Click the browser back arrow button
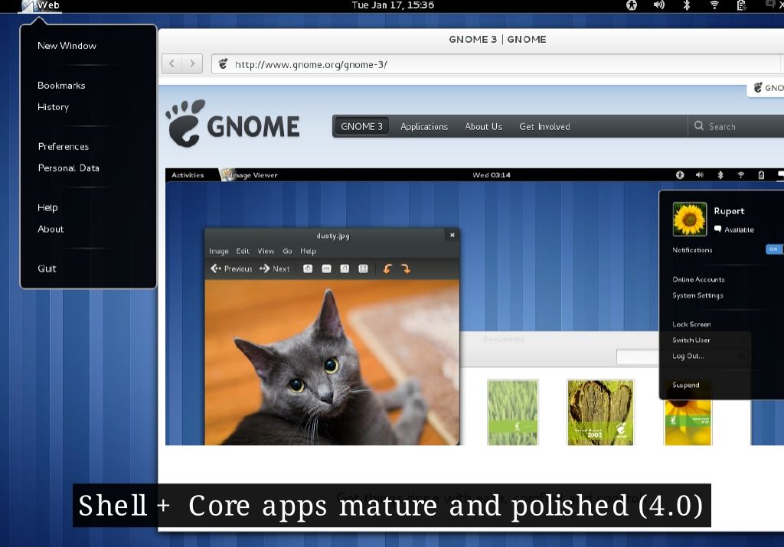 (x=172, y=63)
